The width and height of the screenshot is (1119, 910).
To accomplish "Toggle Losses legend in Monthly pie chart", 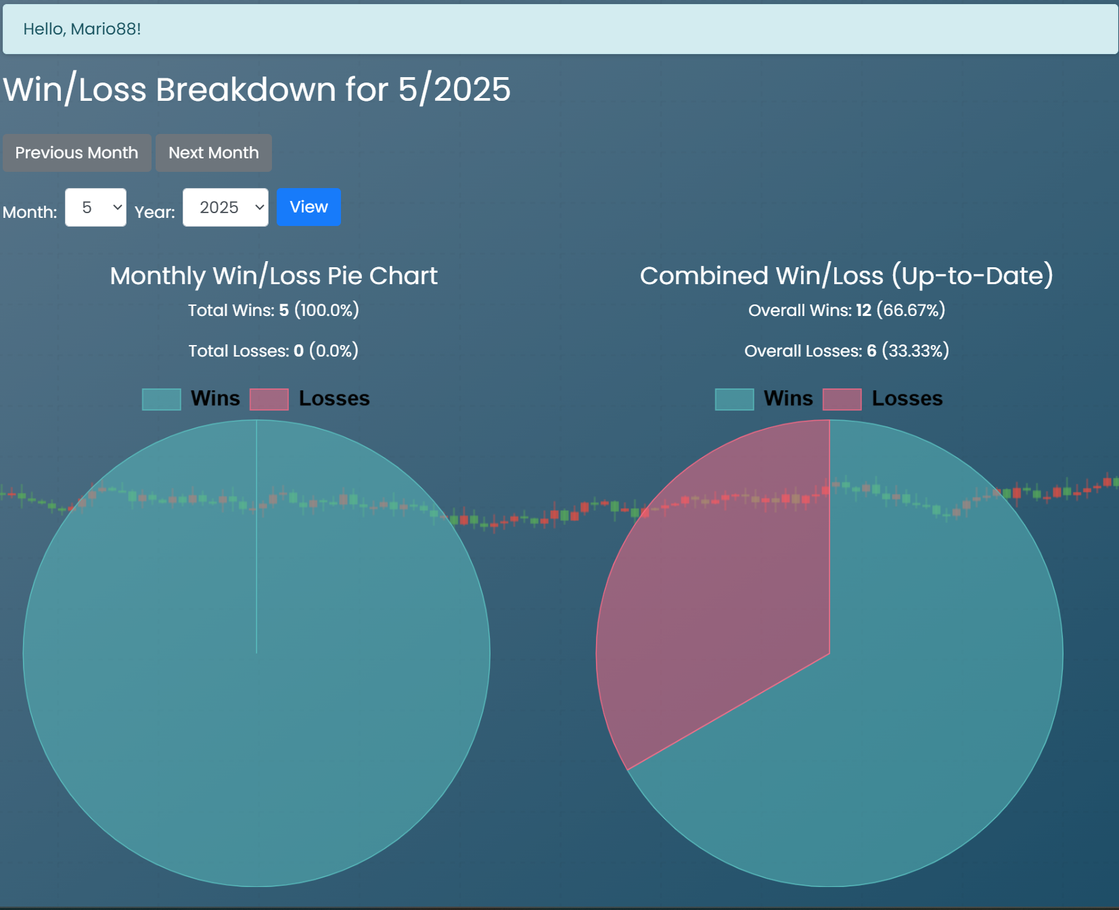I will pos(310,399).
